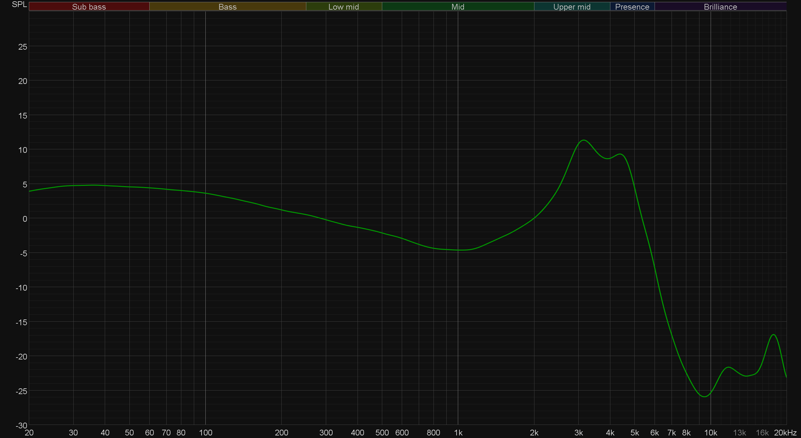This screenshot has width=801, height=438.
Task: Select the Low mid band header
Action: pyautogui.click(x=343, y=7)
